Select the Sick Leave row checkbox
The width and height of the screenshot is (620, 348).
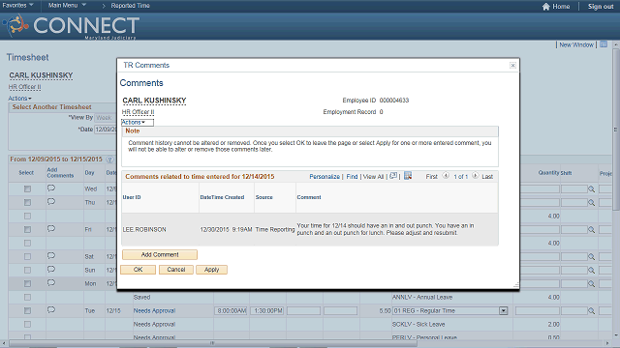click(27, 325)
